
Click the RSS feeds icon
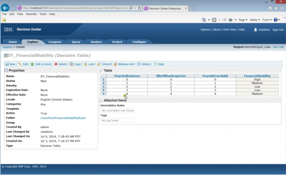214,20
